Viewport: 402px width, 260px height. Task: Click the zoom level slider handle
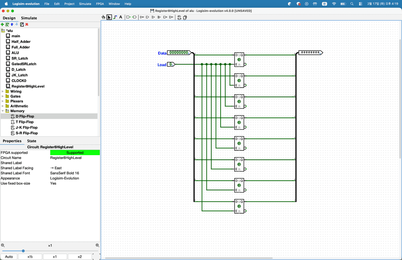(x=23, y=251)
